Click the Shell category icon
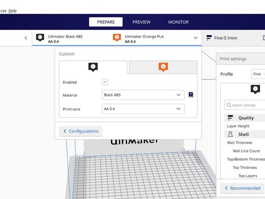The image size is (265, 199). point(230,134)
